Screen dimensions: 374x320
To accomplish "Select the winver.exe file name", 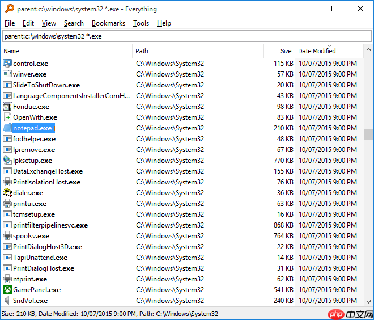I will point(30,74).
